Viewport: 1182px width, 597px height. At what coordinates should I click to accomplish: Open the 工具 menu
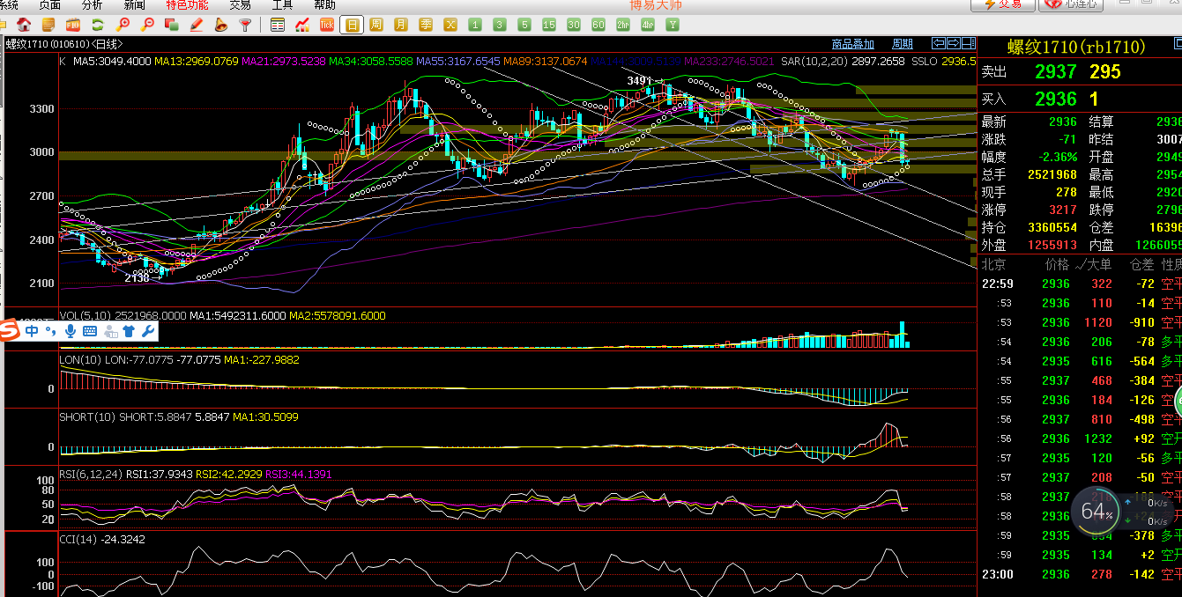click(282, 4)
